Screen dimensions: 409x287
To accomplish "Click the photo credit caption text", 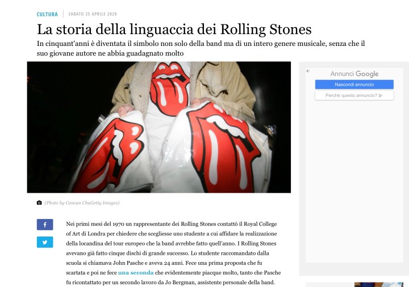I will coord(82,202).
